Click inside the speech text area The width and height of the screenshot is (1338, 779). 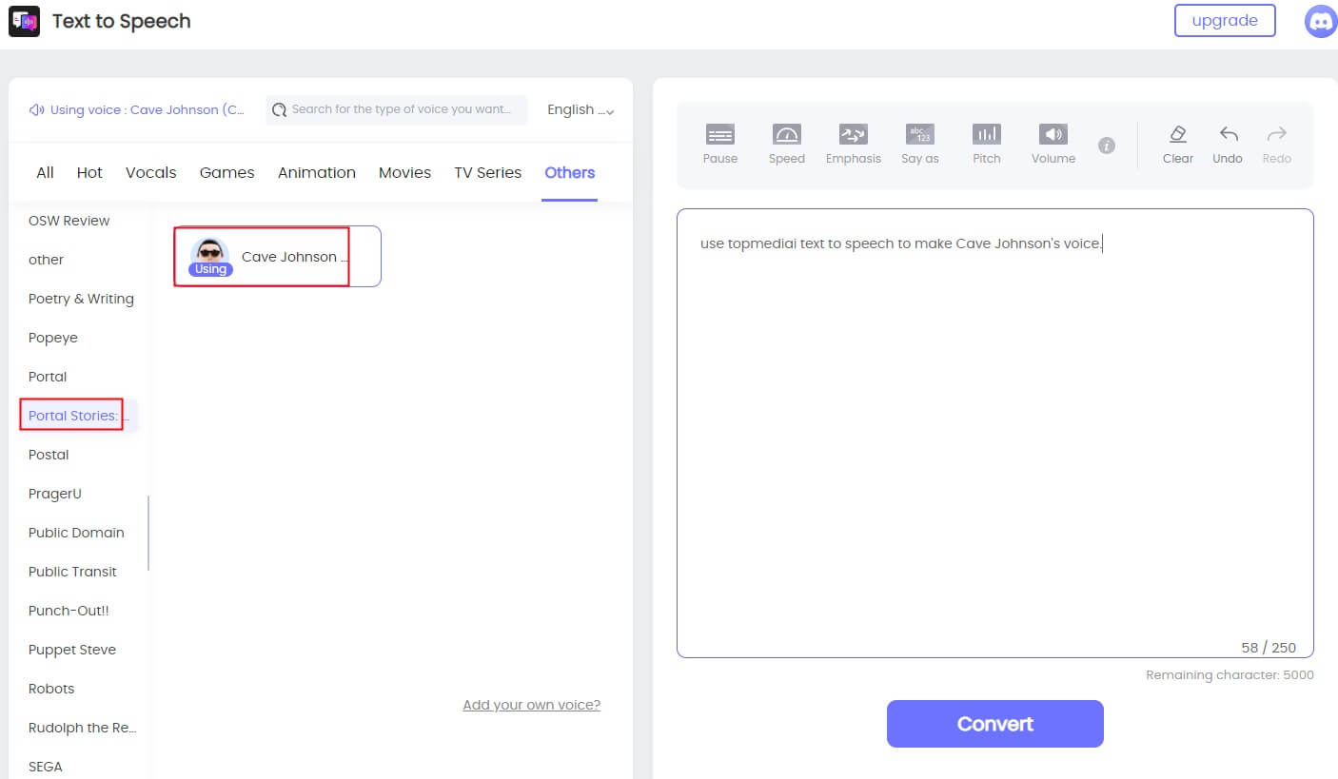994,433
